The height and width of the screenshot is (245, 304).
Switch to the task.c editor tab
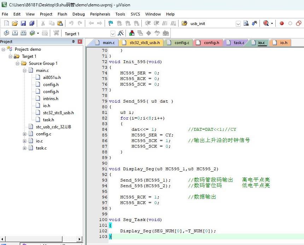pos(239,43)
